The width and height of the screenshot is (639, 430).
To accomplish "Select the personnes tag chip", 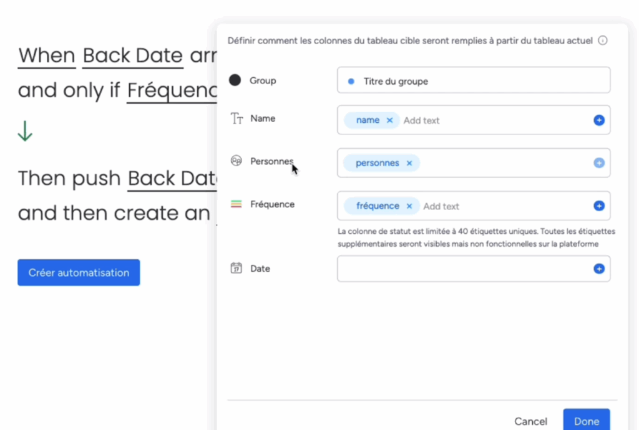I will point(381,163).
